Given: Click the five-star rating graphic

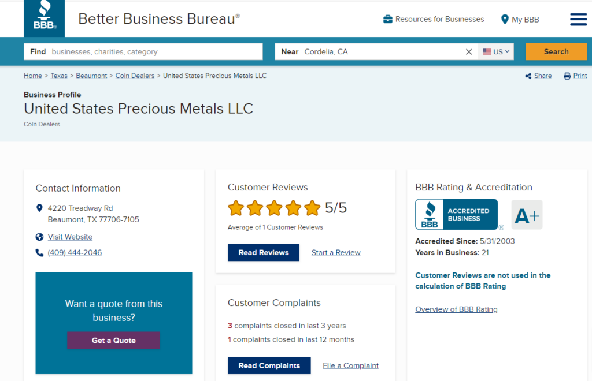Looking at the screenshot, I should point(274,208).
